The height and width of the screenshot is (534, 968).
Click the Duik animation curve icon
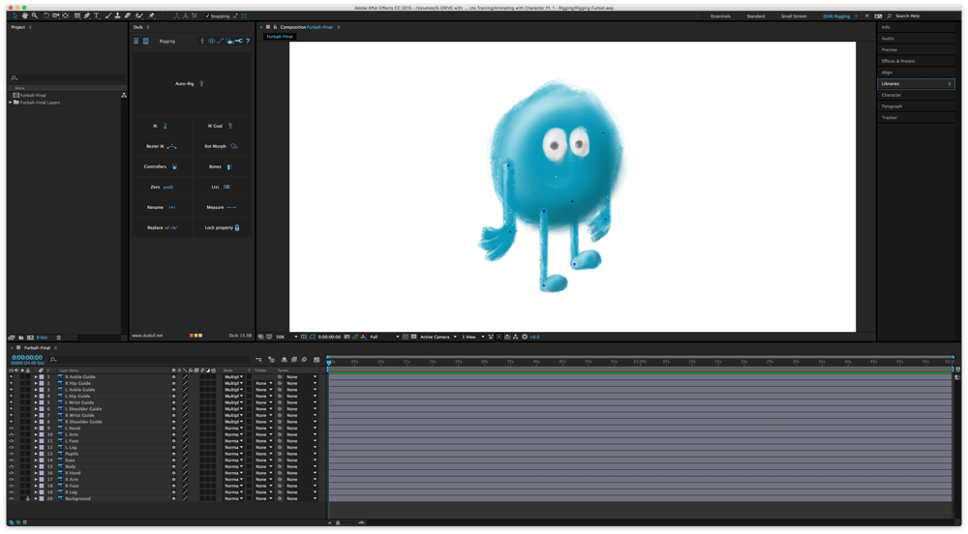click(x=221, y=41)
